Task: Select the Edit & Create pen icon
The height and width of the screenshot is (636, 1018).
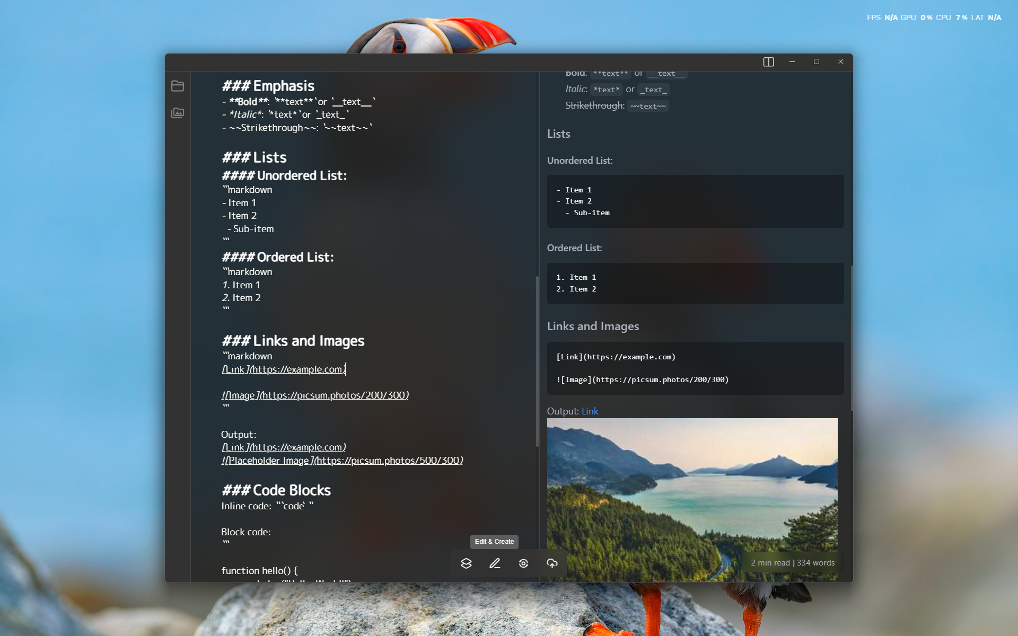Action: pyautogui.click(x=495, y=563)
